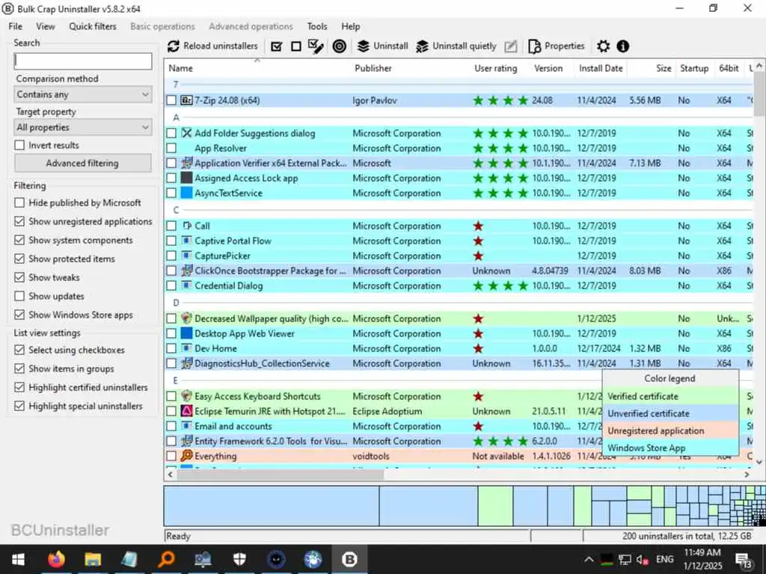This screenshot has width=766, height=574.
Task: Click the info circle toolbar icon
Action: click(623, 46)
